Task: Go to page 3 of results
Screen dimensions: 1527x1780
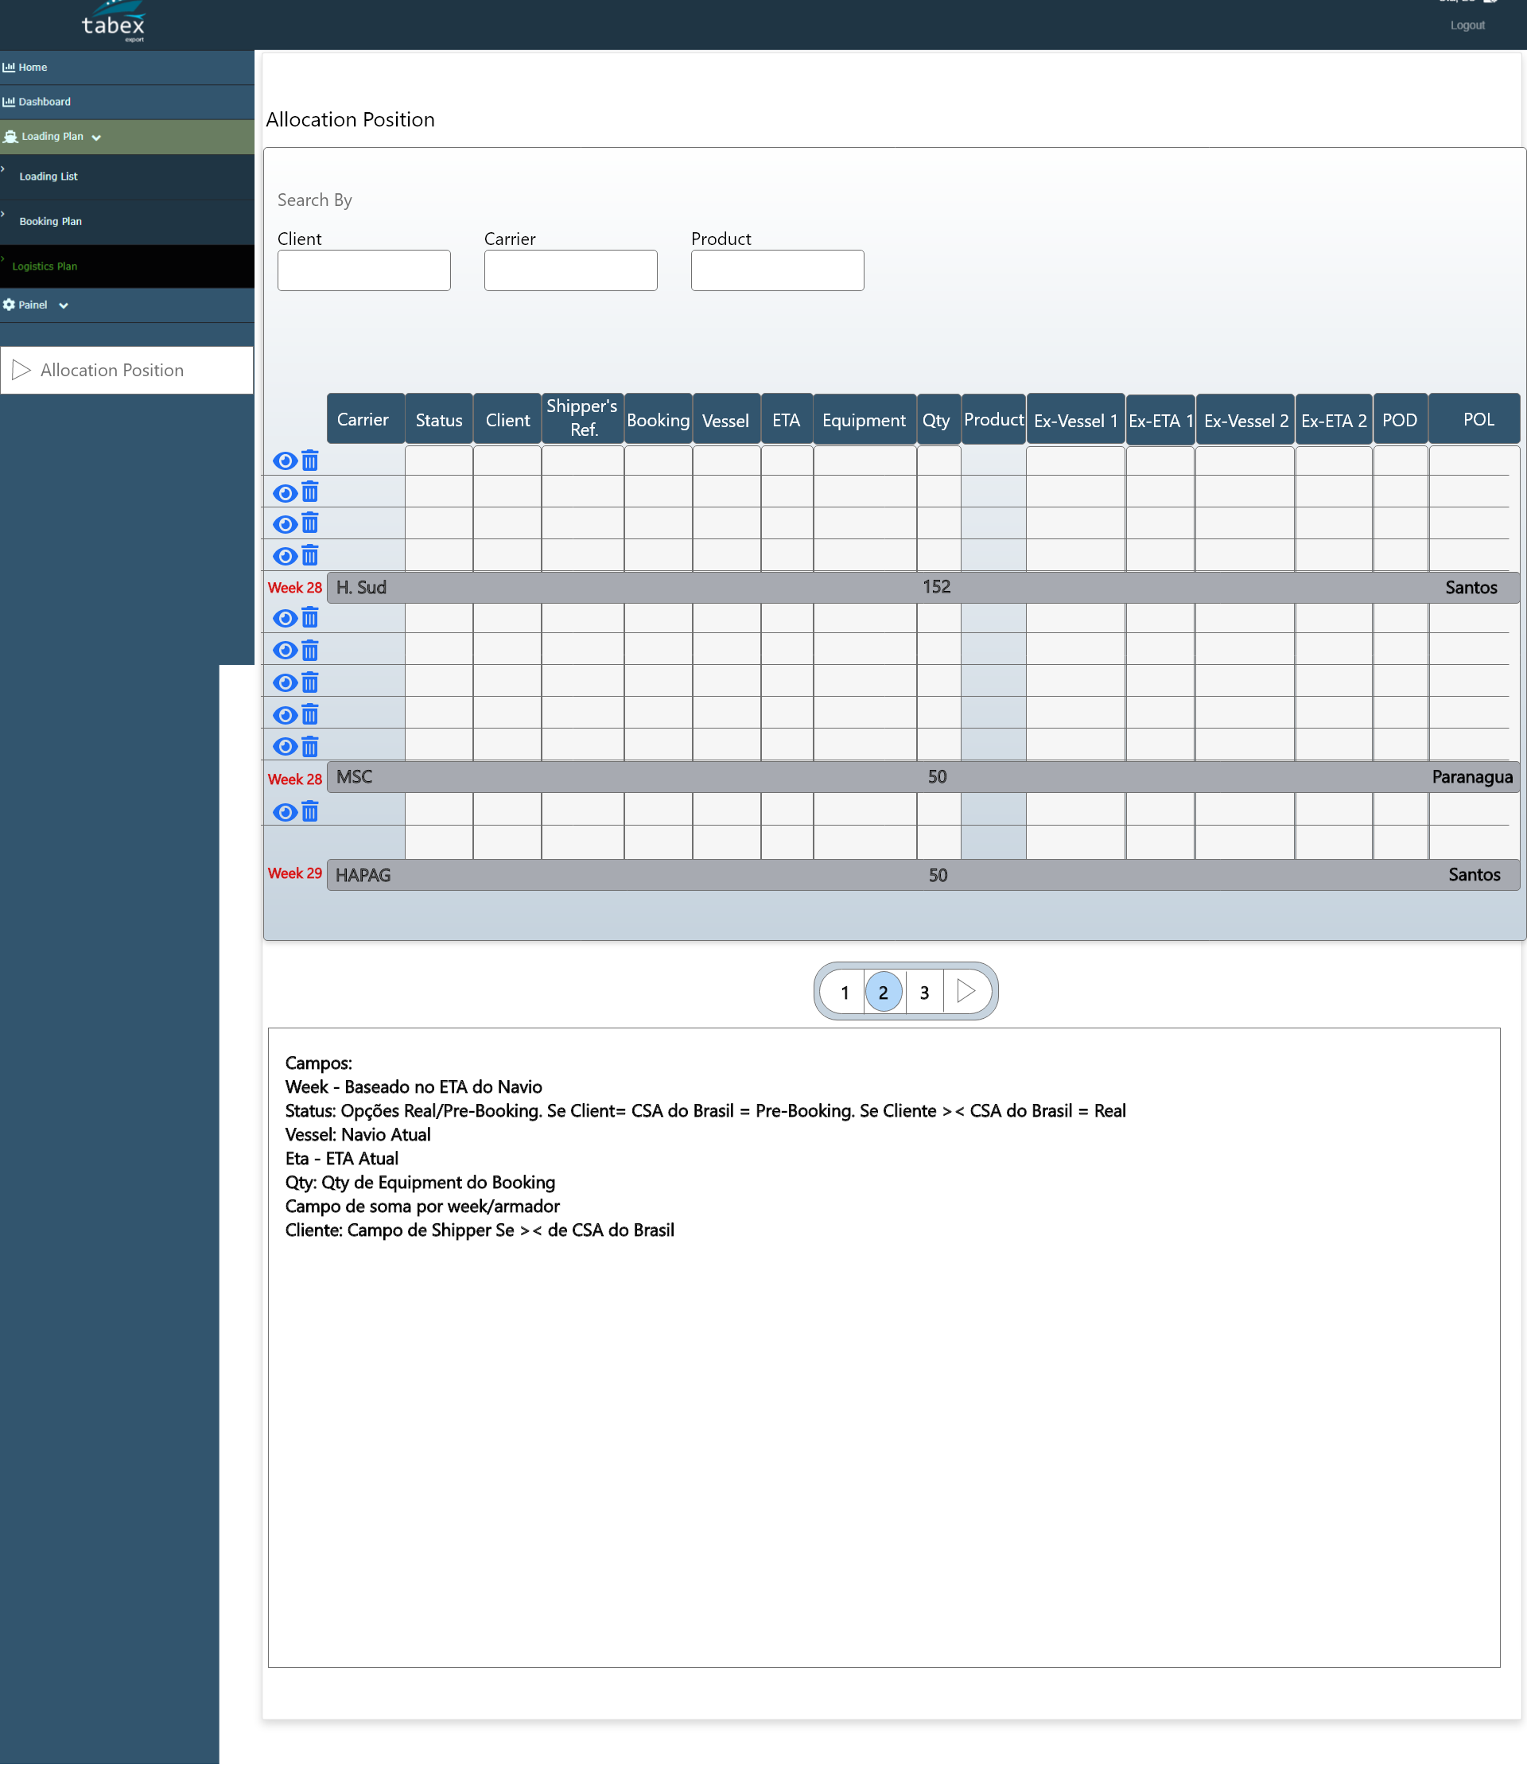Action: (x=924, y=993)
